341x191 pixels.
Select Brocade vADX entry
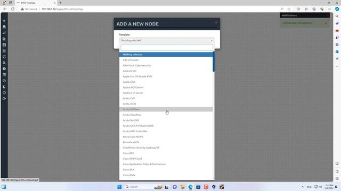pyautogui.click(x=166, y=142)
